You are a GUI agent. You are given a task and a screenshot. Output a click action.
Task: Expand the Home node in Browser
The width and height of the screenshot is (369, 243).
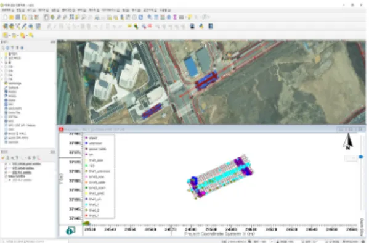click(x=2, y=62)
